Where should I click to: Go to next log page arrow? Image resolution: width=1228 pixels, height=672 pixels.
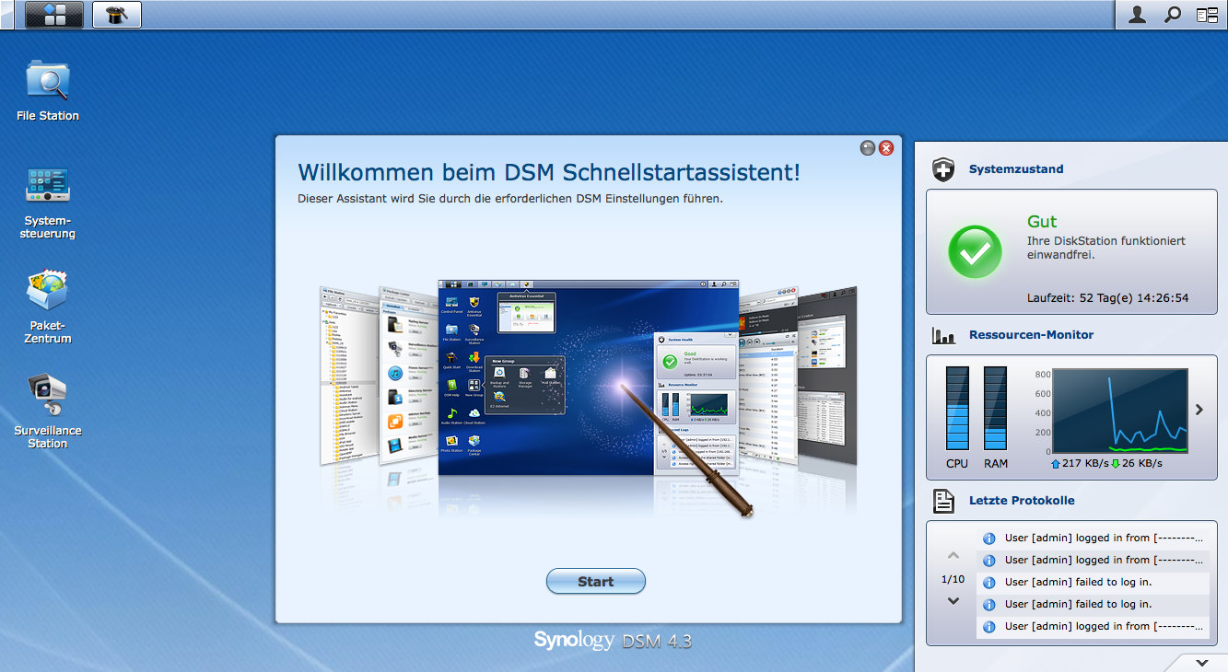(x=953, y=601)
